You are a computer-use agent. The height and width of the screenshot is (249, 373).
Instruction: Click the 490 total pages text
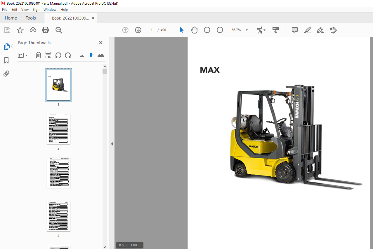(x=163, y=30)
